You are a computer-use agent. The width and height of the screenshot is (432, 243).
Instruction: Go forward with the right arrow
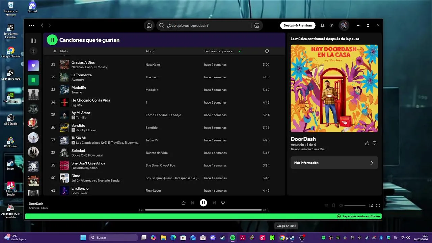[50, 25]
